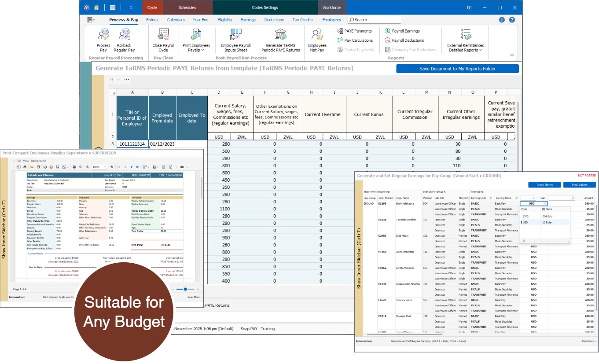Click the binoculars find icon in payslip toolbar
The height and width of the screenshot is (364, 599).
click(26, 167)
